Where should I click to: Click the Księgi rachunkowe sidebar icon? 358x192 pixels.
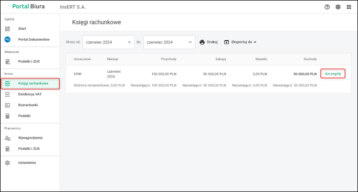(x=7, y=84)
